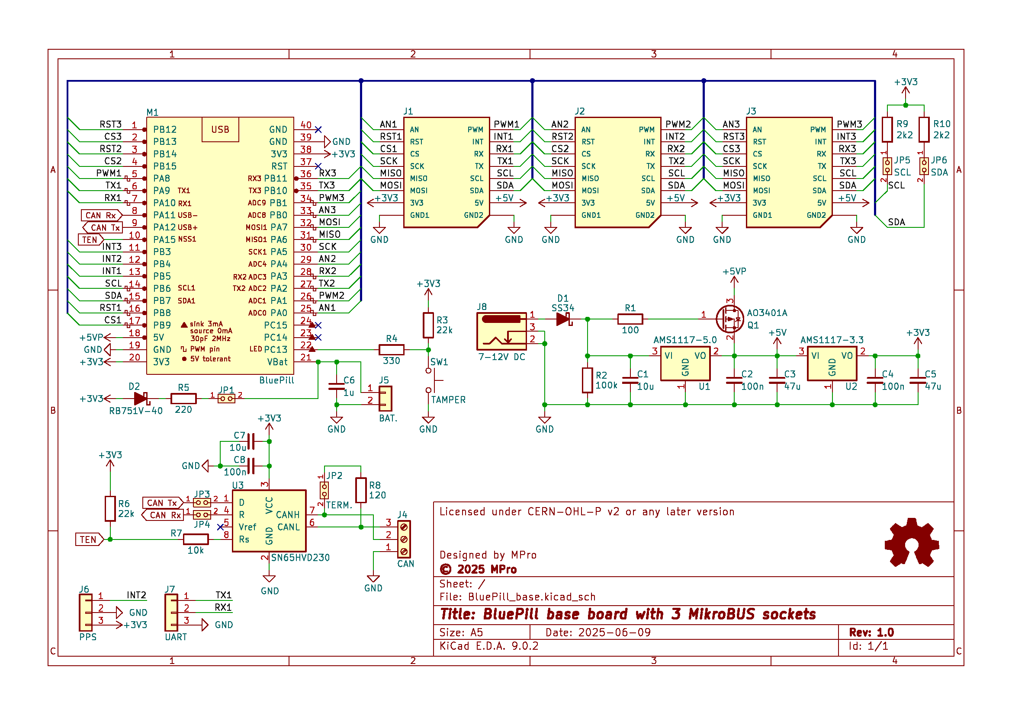
Task: Click the Q1 AO3401A MOSFET symbol
Action: click(x=730, y=319)
